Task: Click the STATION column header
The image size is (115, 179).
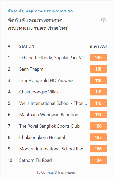Action: point(27,46)
